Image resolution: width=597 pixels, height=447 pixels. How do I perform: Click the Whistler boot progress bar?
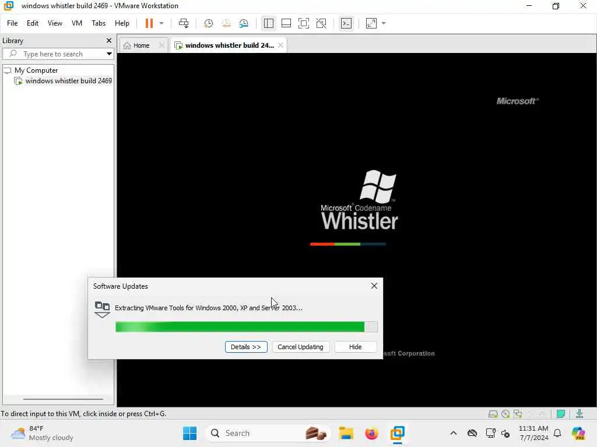tap(348, 244)
